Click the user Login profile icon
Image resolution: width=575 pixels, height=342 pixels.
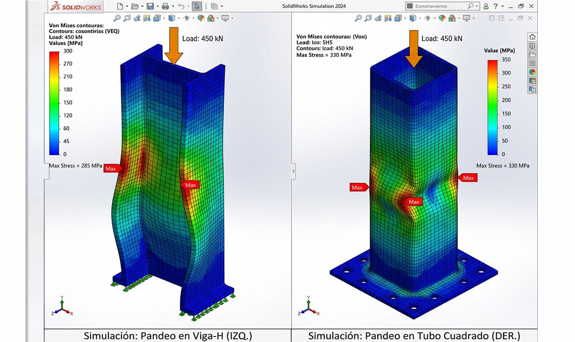486,6
